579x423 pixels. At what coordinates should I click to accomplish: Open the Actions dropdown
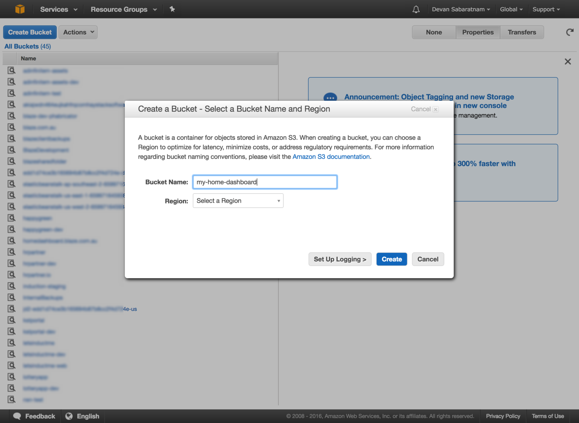tap(78, 32)
